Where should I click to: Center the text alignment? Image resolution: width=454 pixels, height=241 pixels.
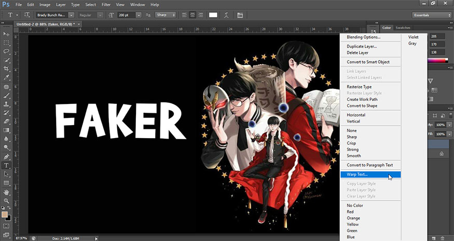click(192, 15)
